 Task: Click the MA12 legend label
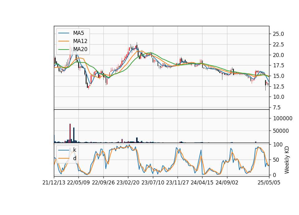point(80,41)
